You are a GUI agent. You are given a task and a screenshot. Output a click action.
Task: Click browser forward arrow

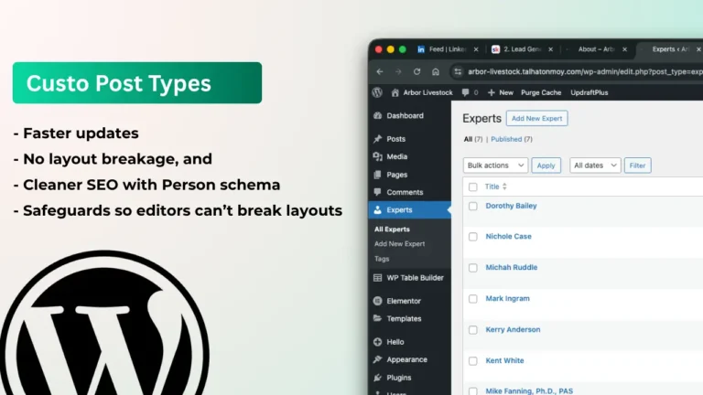(398, 71)
